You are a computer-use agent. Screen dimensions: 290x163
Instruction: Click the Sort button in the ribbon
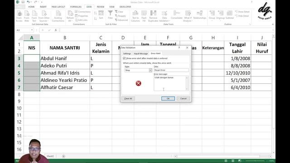click(101, 15)
